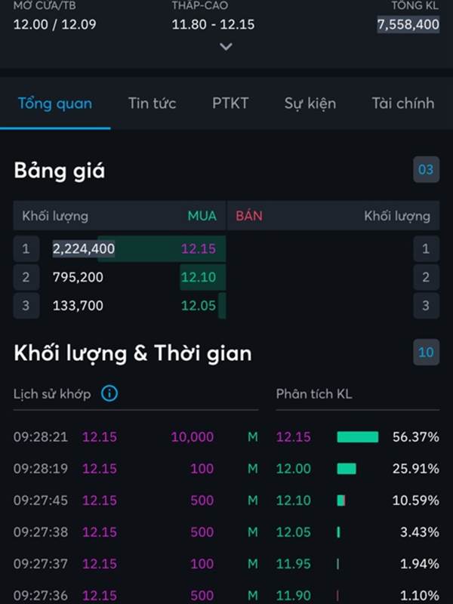Click the level 2 number on buy side
Viewport: 453px width, 604px height.
26,277
